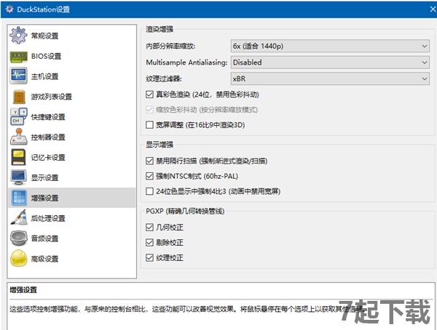Select 高级设置 text entry
Image resolution: width=437 pixels, height=330 pixels.
point(44,259)
